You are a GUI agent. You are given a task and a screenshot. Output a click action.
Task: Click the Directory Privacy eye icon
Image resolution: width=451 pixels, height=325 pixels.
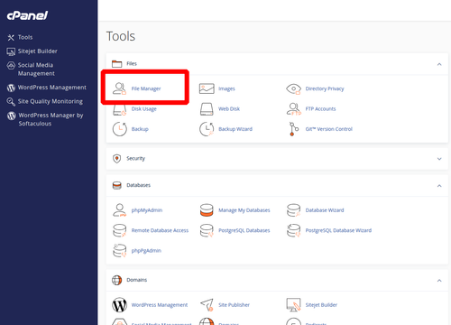click(293, 88)
